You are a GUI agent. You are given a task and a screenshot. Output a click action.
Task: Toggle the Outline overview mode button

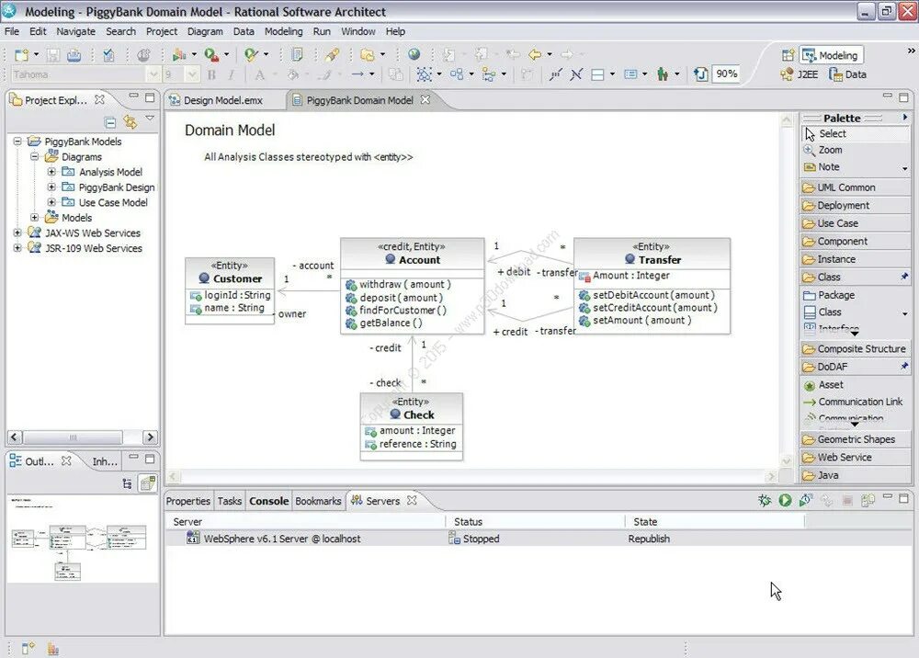(148, 483)
